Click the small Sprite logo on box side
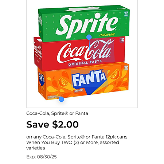Image resolution: width=164 pixels, height=164 pixels. coord(40,20)
